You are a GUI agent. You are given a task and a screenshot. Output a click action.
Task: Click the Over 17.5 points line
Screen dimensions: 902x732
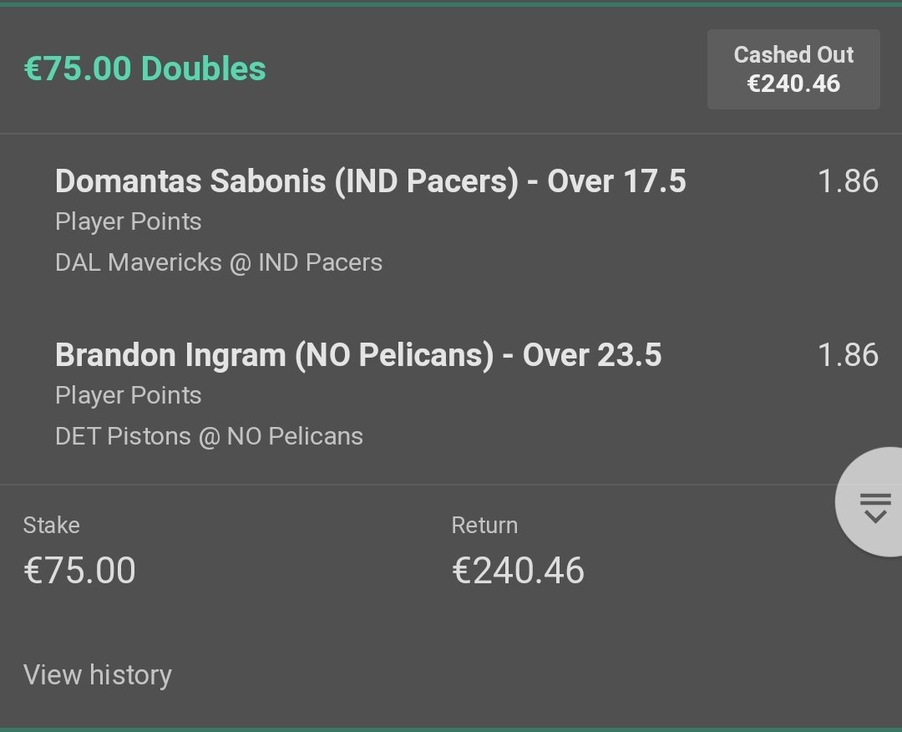click(616, 180)
